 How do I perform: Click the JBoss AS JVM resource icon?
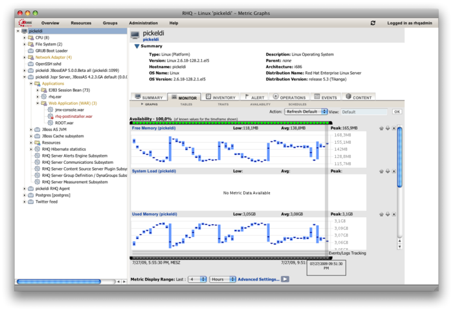coord(38,130)
